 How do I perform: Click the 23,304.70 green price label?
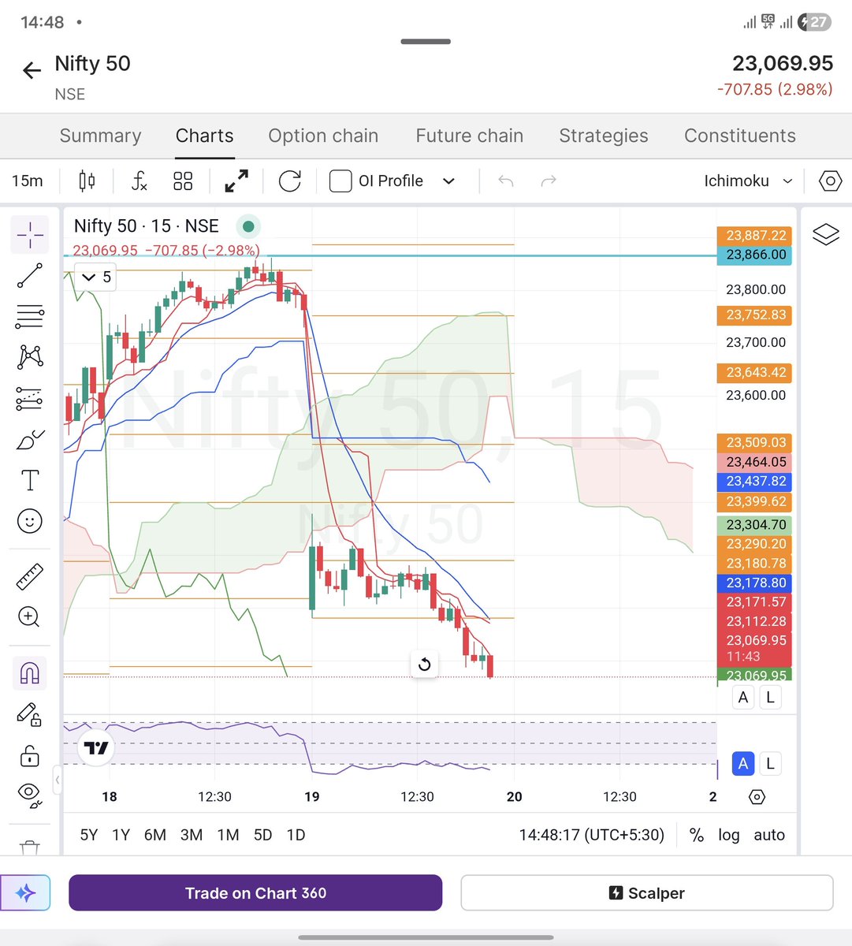click(754, 524)
